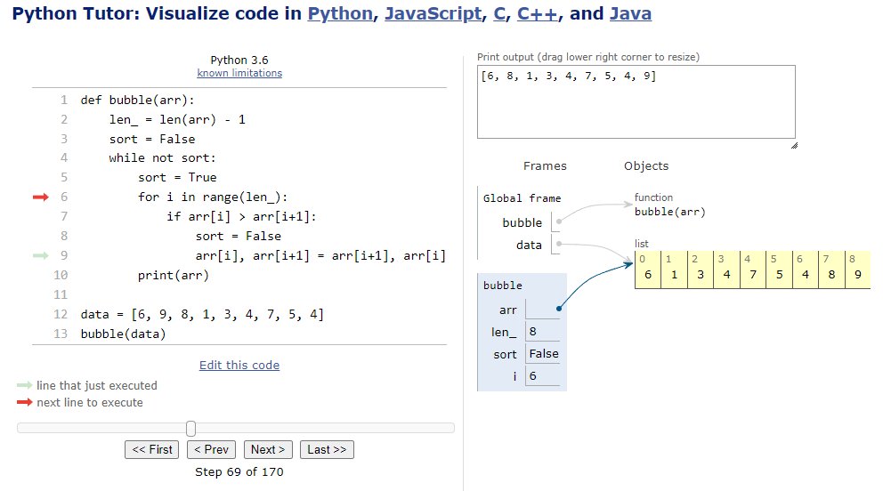The image size is (883, 491).
Task: Click the 'Global frame' label
Action: tap(522, 198)
